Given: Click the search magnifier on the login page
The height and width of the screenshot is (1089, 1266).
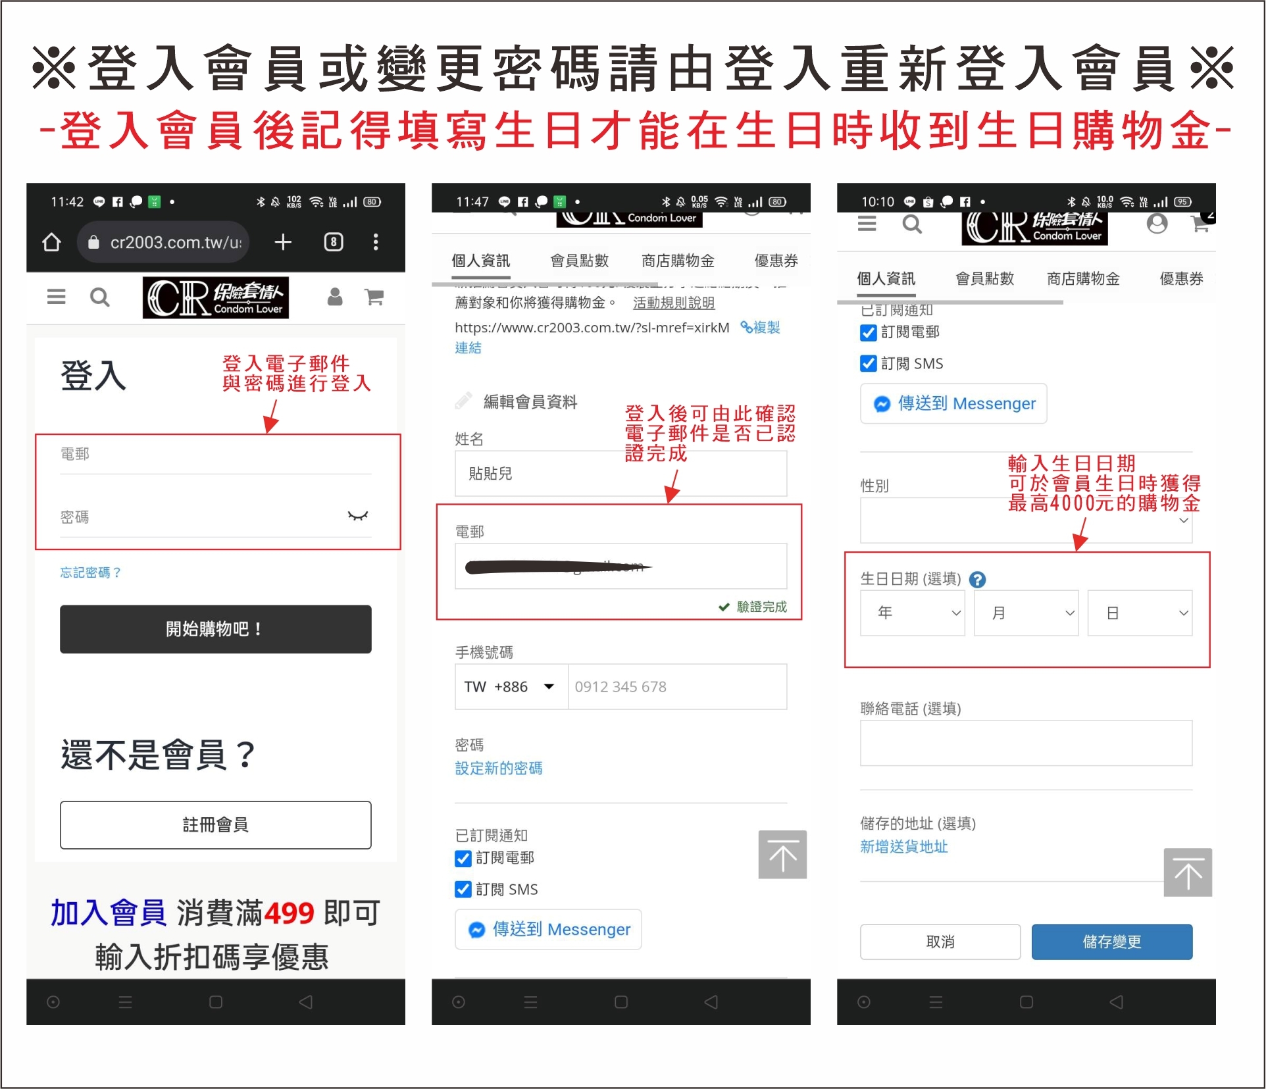Looking at the screenshot, I should tap(99, 297).
